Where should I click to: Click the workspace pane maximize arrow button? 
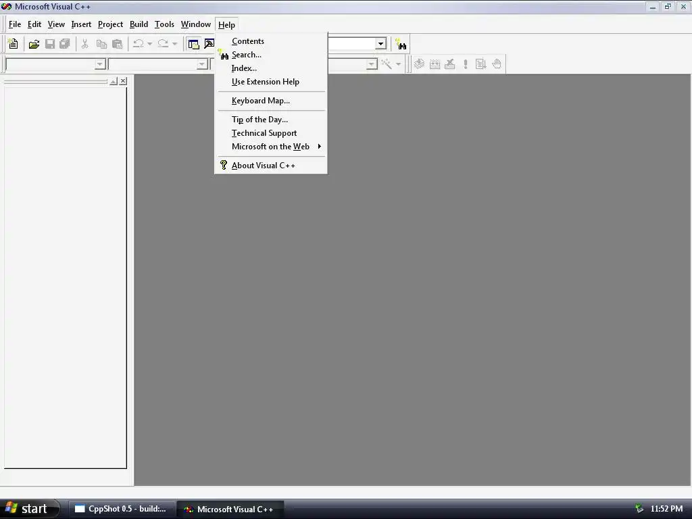pyautogui.click(x=114, y=81)
